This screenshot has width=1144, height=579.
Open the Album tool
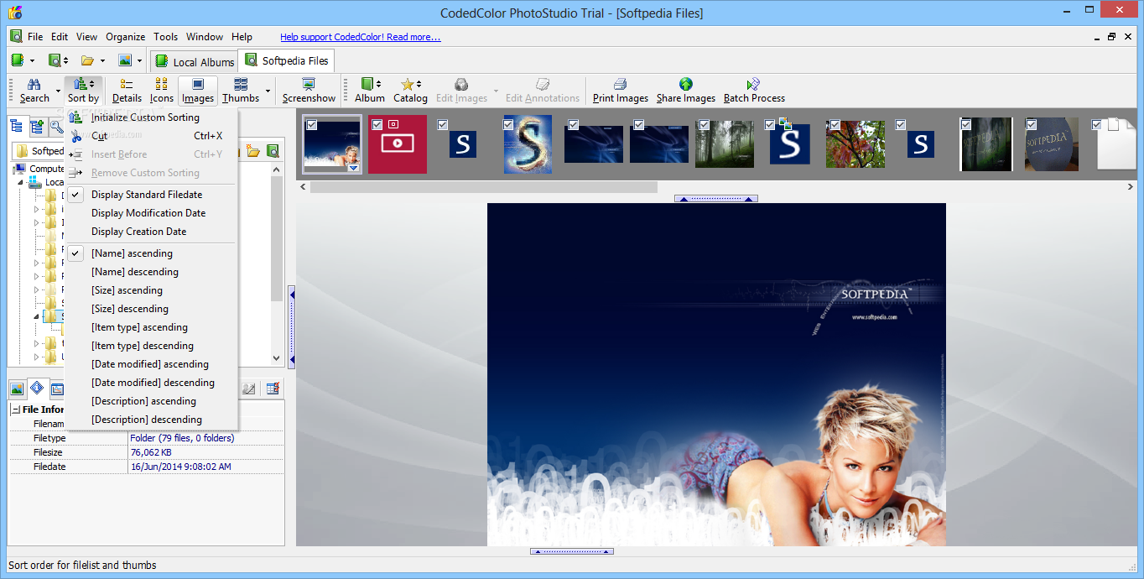point(369,91)
